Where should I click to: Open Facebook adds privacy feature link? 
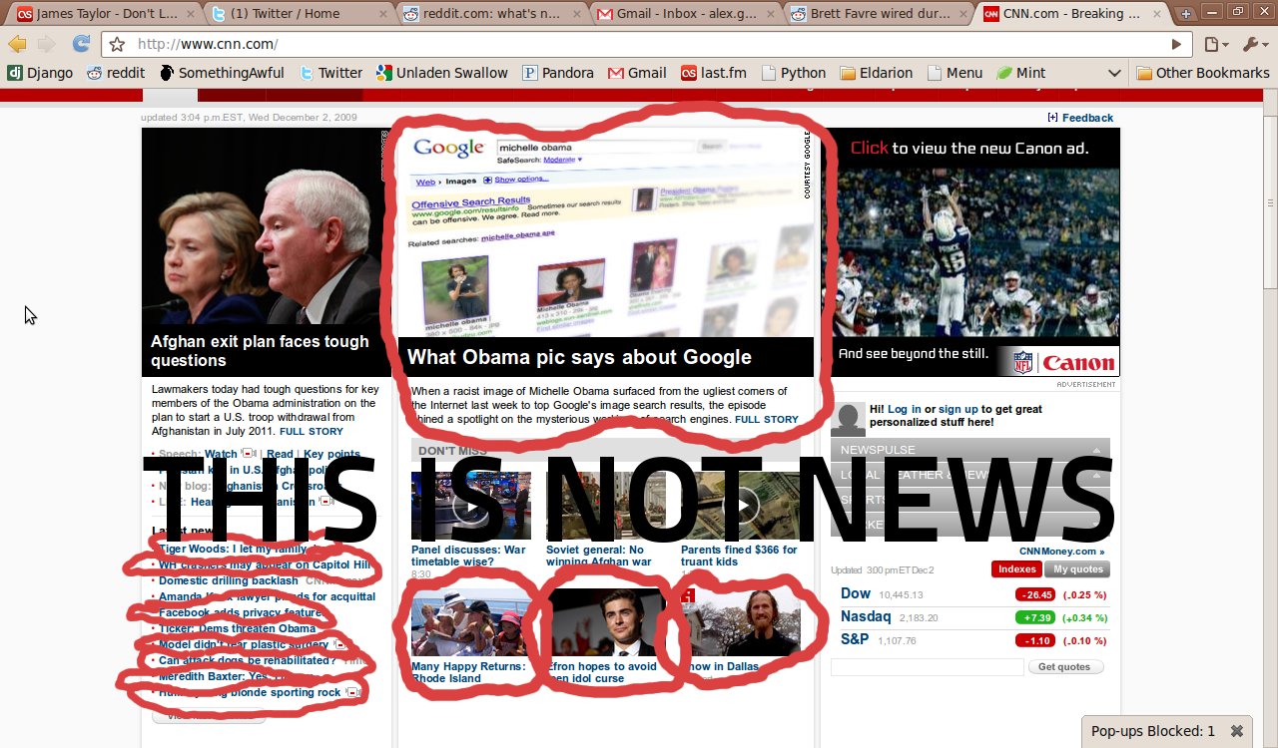(x=241, y=612)
